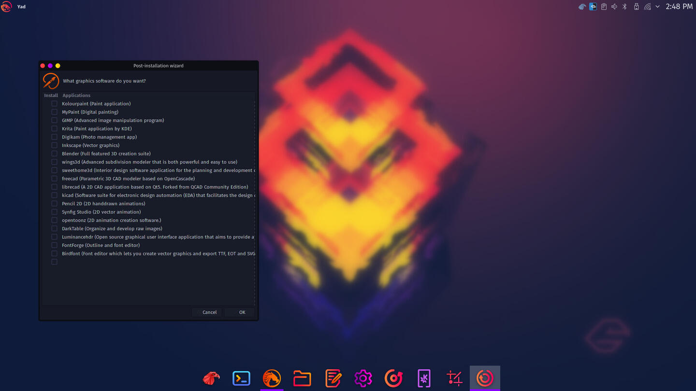Tick the empty last row checkbox
The width and height of the screenshot is (696, 391).
point(54,262)
